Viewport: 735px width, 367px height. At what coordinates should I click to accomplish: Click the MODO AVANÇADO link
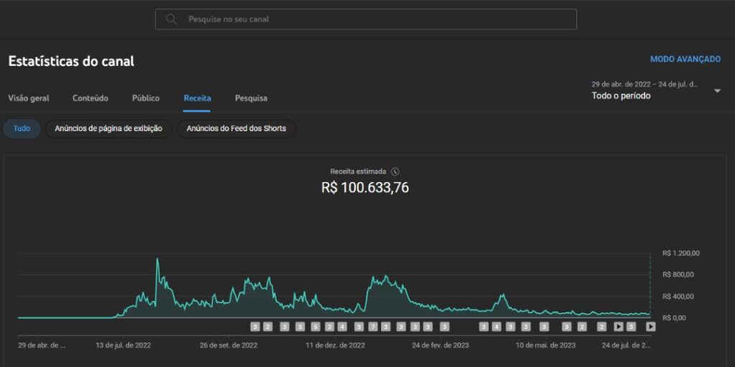(x=685, y=59)
